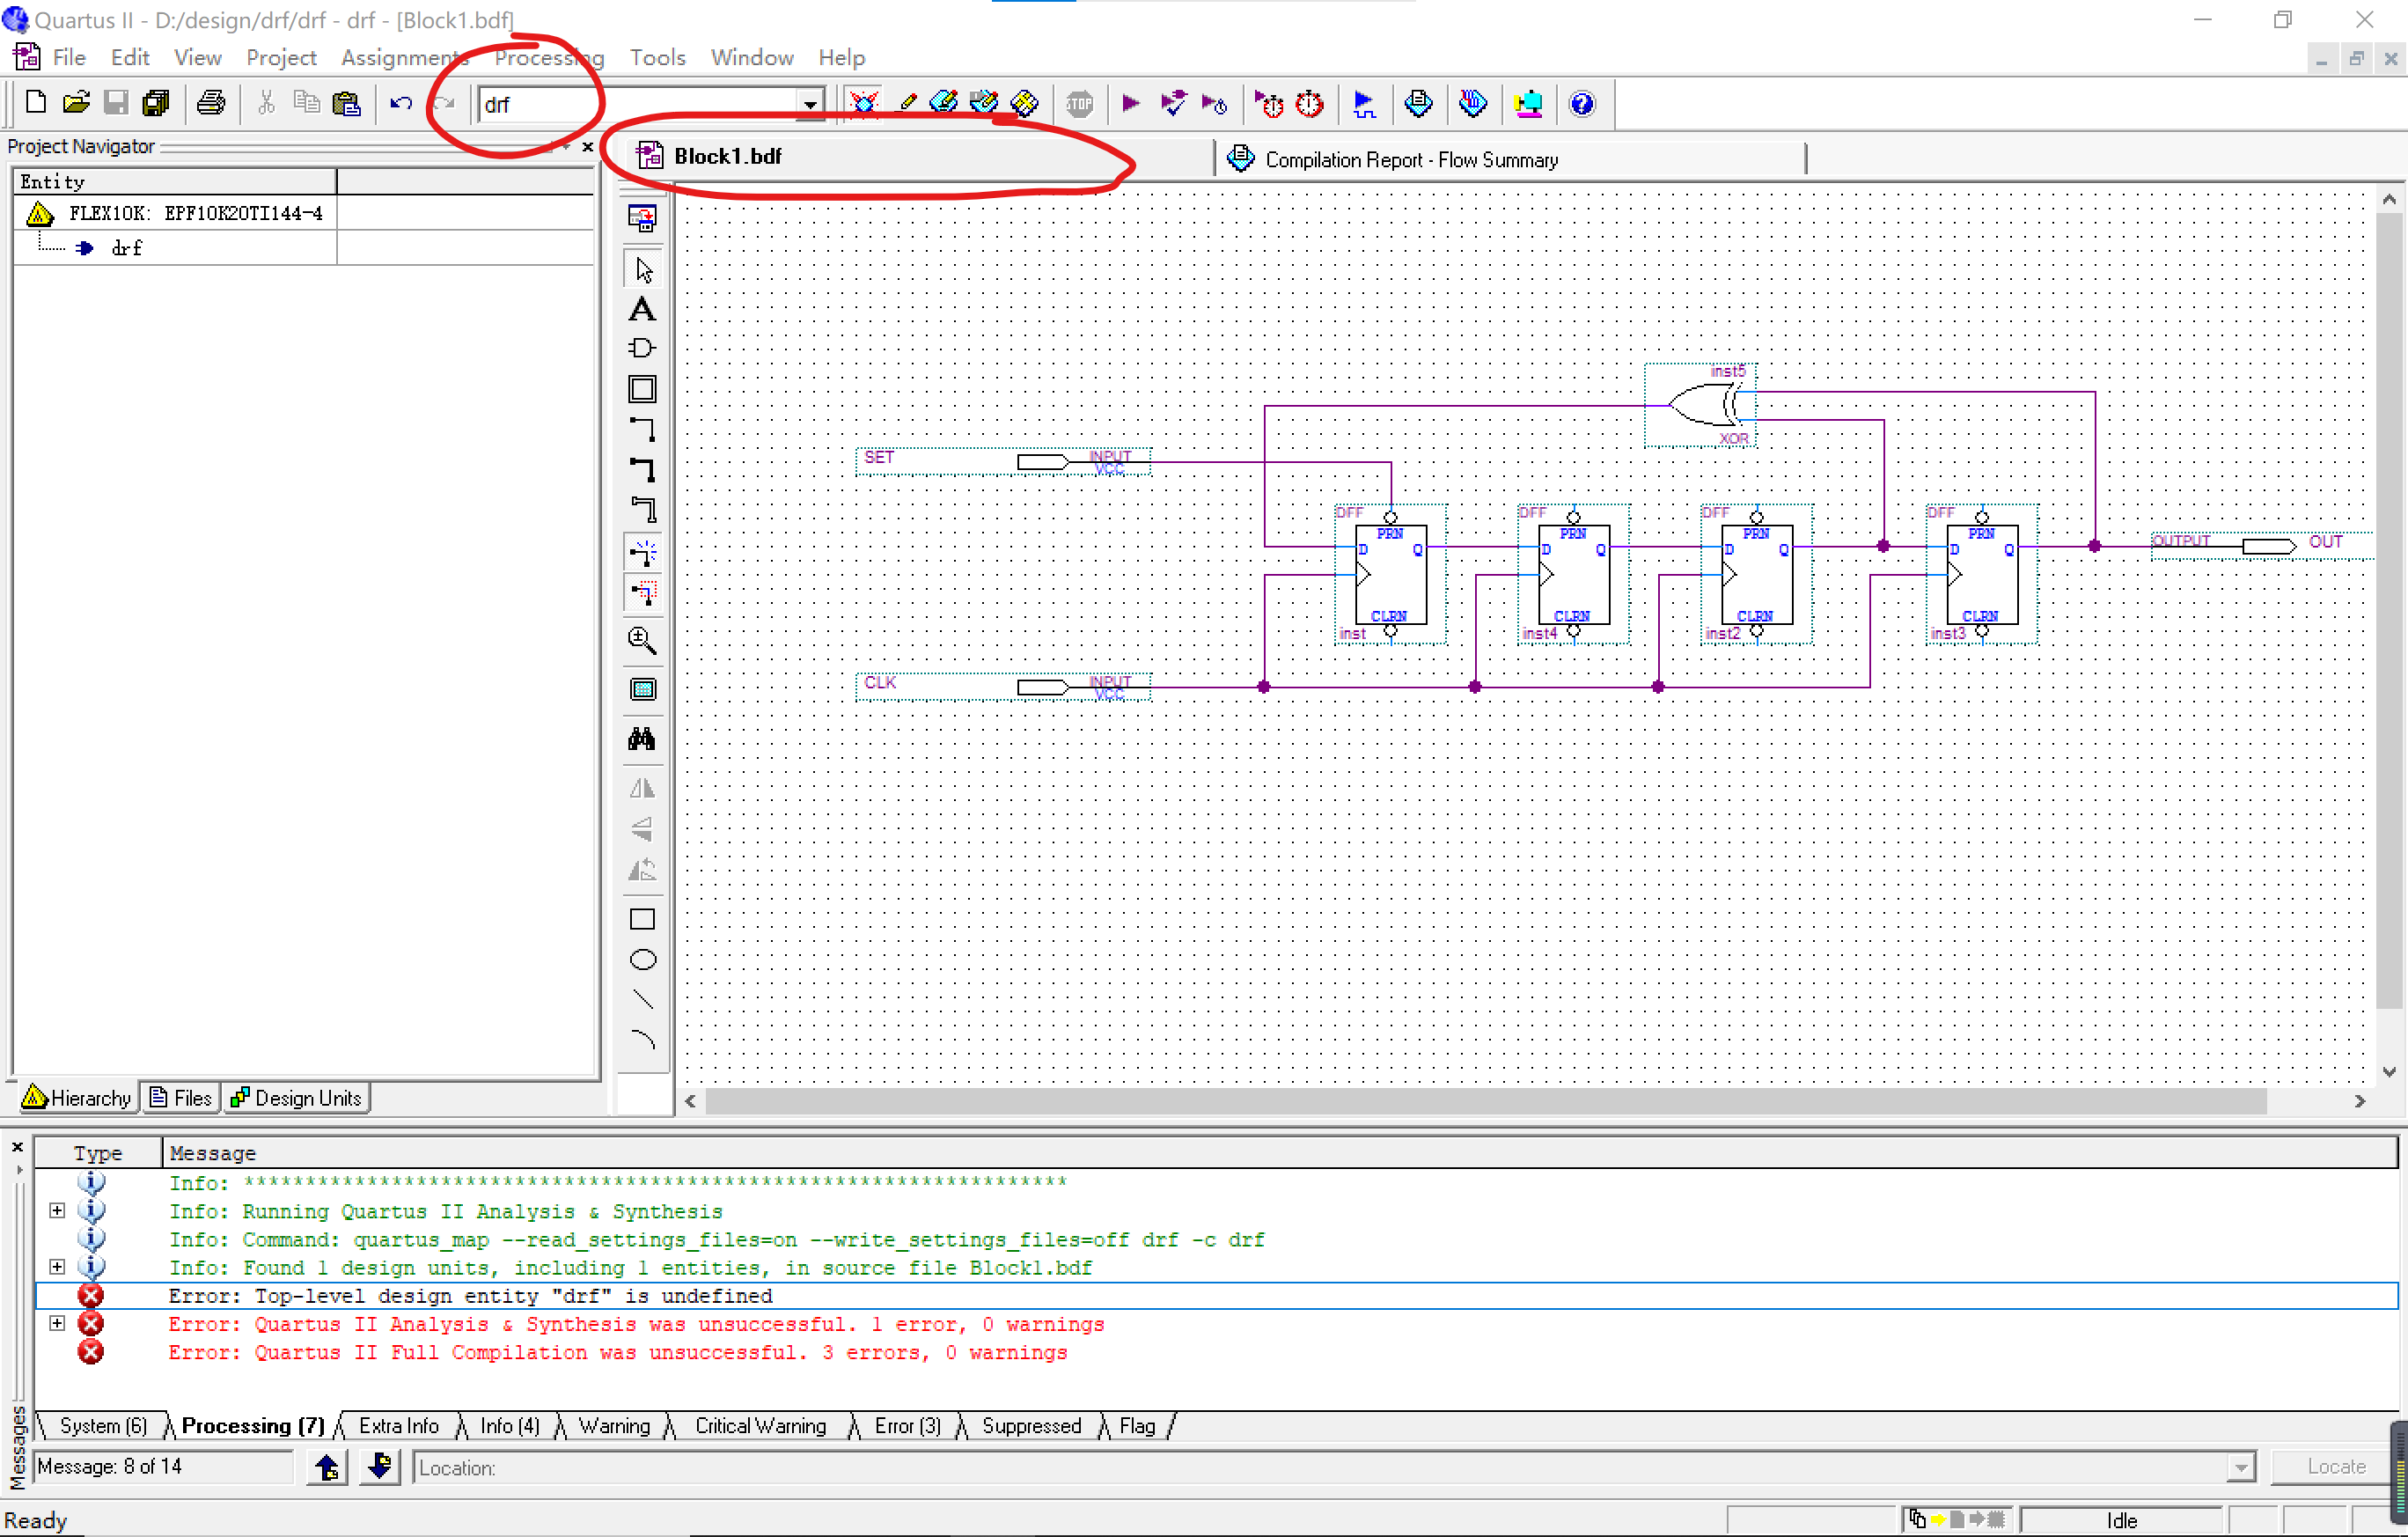Select the Orthogonal Node tool

point(642,430)
